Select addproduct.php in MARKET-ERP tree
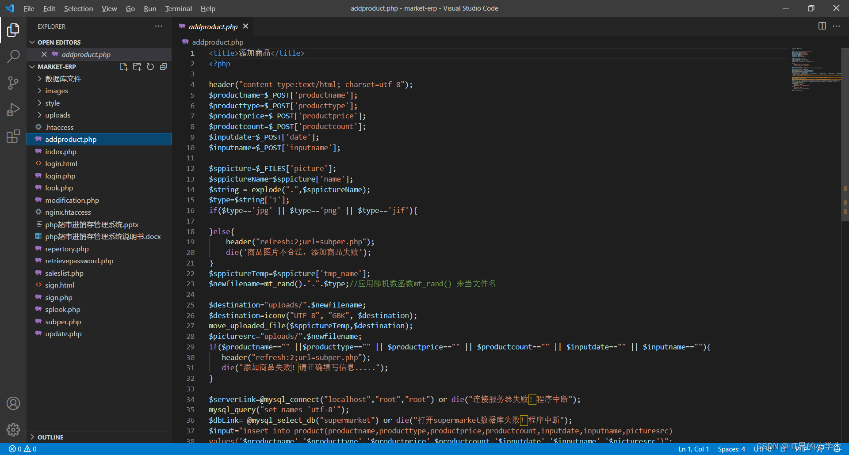849x455 pixels. coord(99,140)
